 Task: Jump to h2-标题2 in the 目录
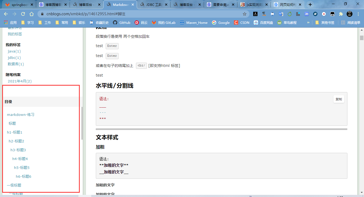point(17,141)
